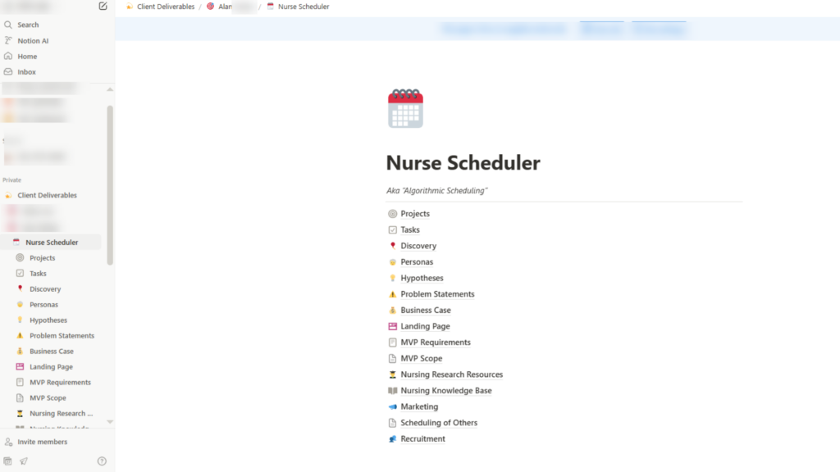Open Projects link in page body
Image resolution: width=840 pixels, height=472 pixels.
415,214
